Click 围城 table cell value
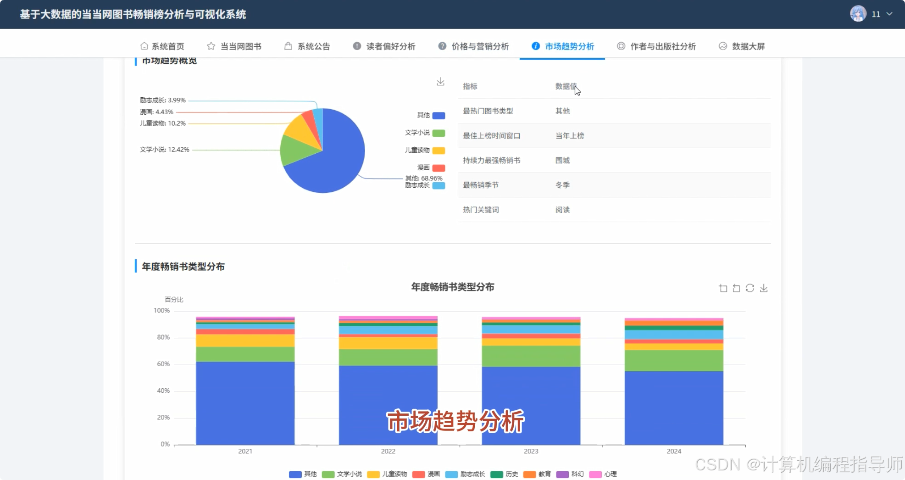The width and height of the screenshot is (905, 480). [562, 161]
